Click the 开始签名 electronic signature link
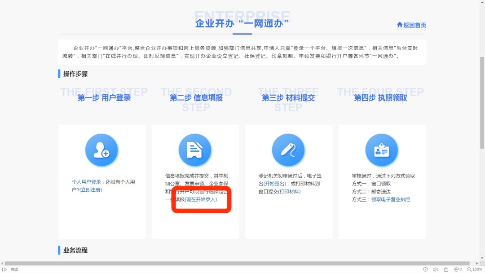The width and height of the screenshot is (485, 273). (275, 184)
